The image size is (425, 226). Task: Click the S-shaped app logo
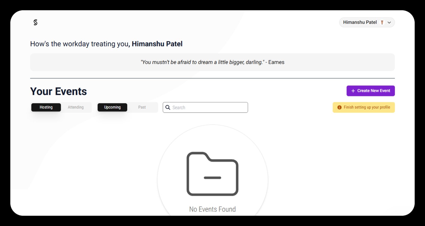pyautogui.click(x=35, y=23)
